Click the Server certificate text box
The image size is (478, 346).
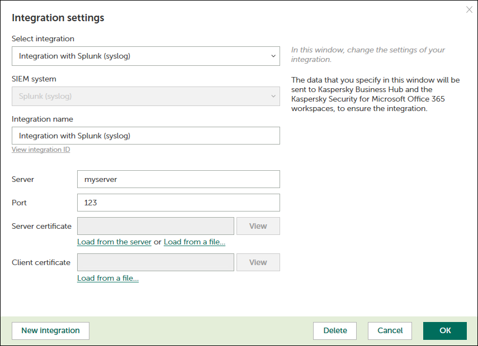155,226
